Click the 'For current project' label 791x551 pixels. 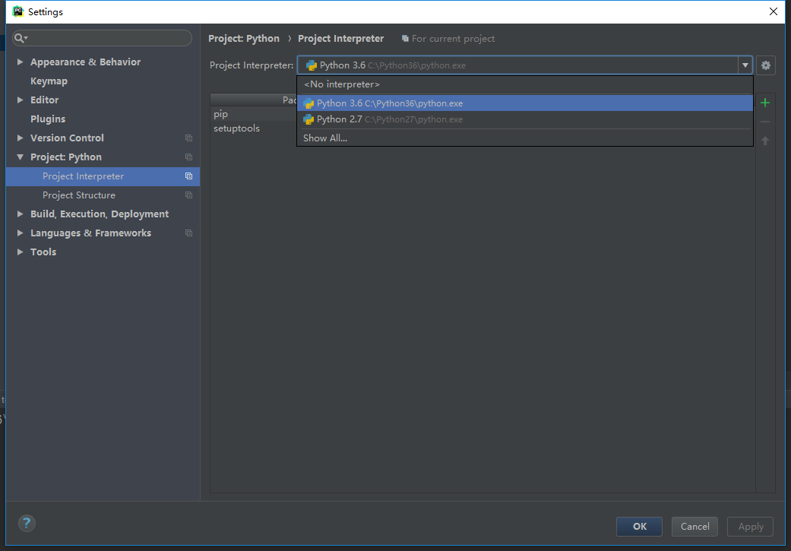453,39
